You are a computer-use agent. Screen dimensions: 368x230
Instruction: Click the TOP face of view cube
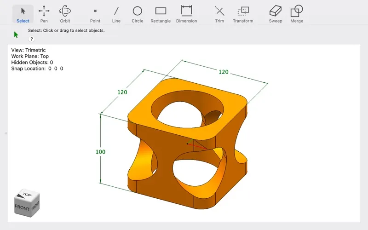click(x=27, y=195)
